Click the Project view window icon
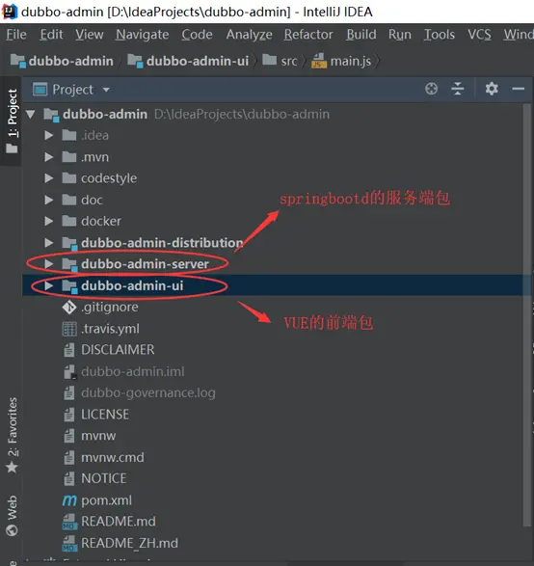This screenshot has height=566, width=534. [40, 89]
